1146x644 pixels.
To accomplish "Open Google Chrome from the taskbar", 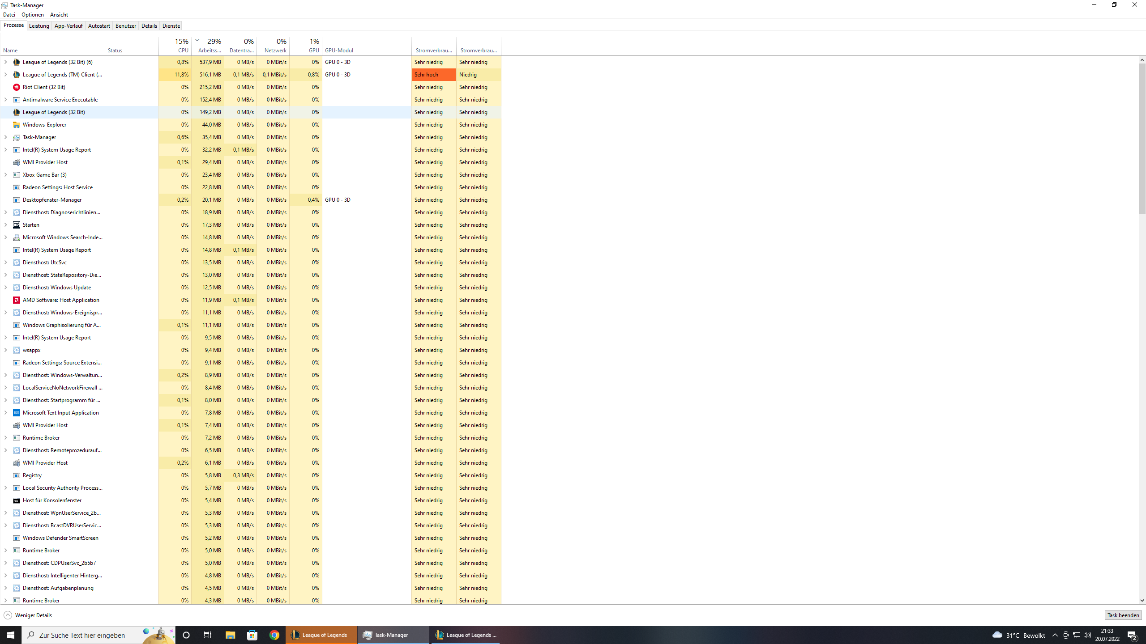I will tap(274, 635).
